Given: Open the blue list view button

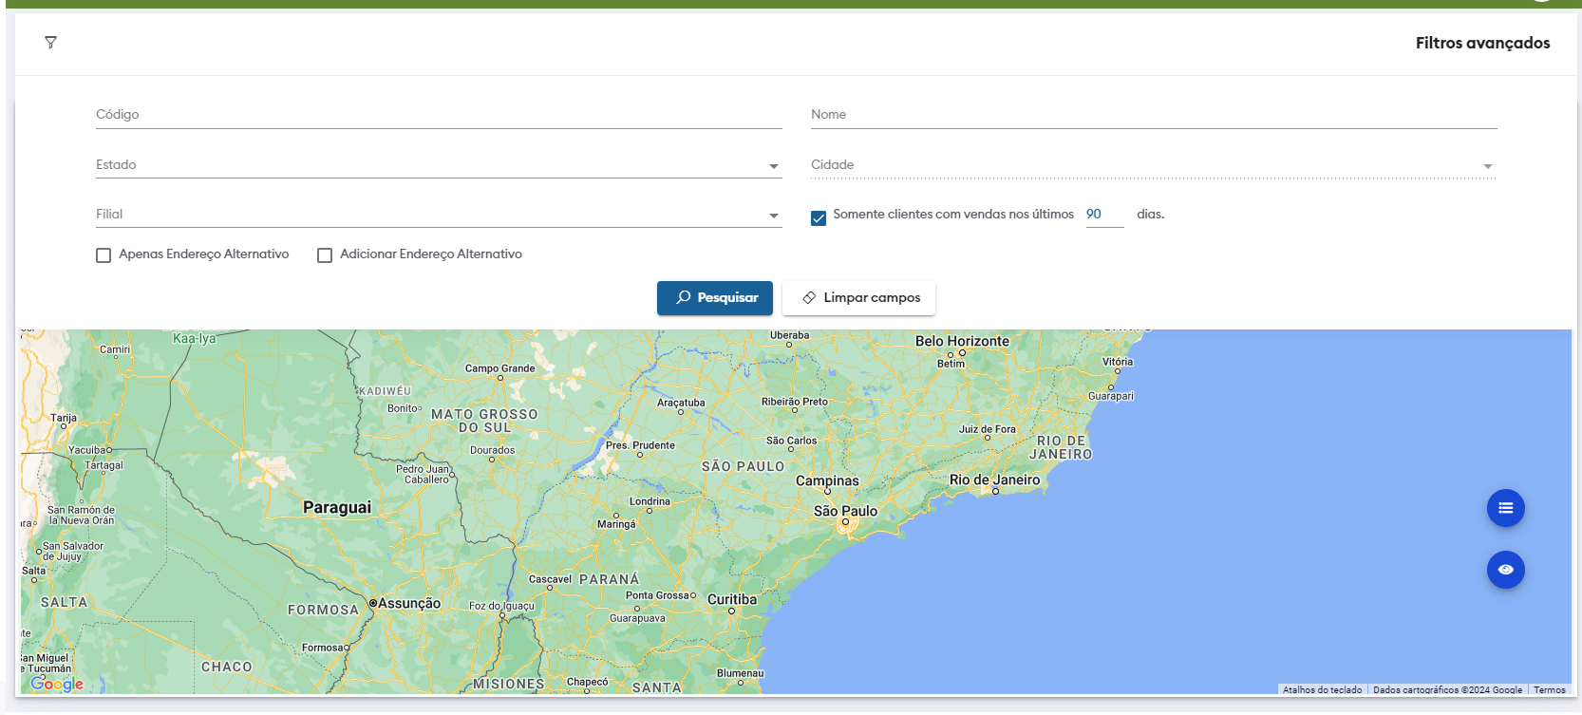Looking at the screenshot, I should pyautogui.click(x=1505, y=508).
